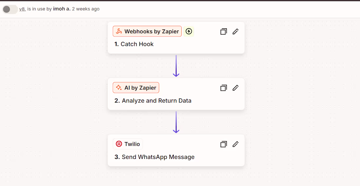
Task: Toggle the Zap on/off switch
Action: click(x=9, y=9)
